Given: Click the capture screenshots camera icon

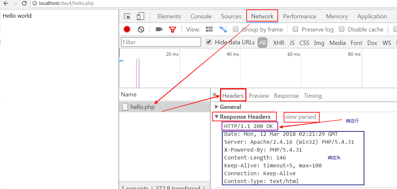Looking at the screenshot, I should click(x=159, y=30).
